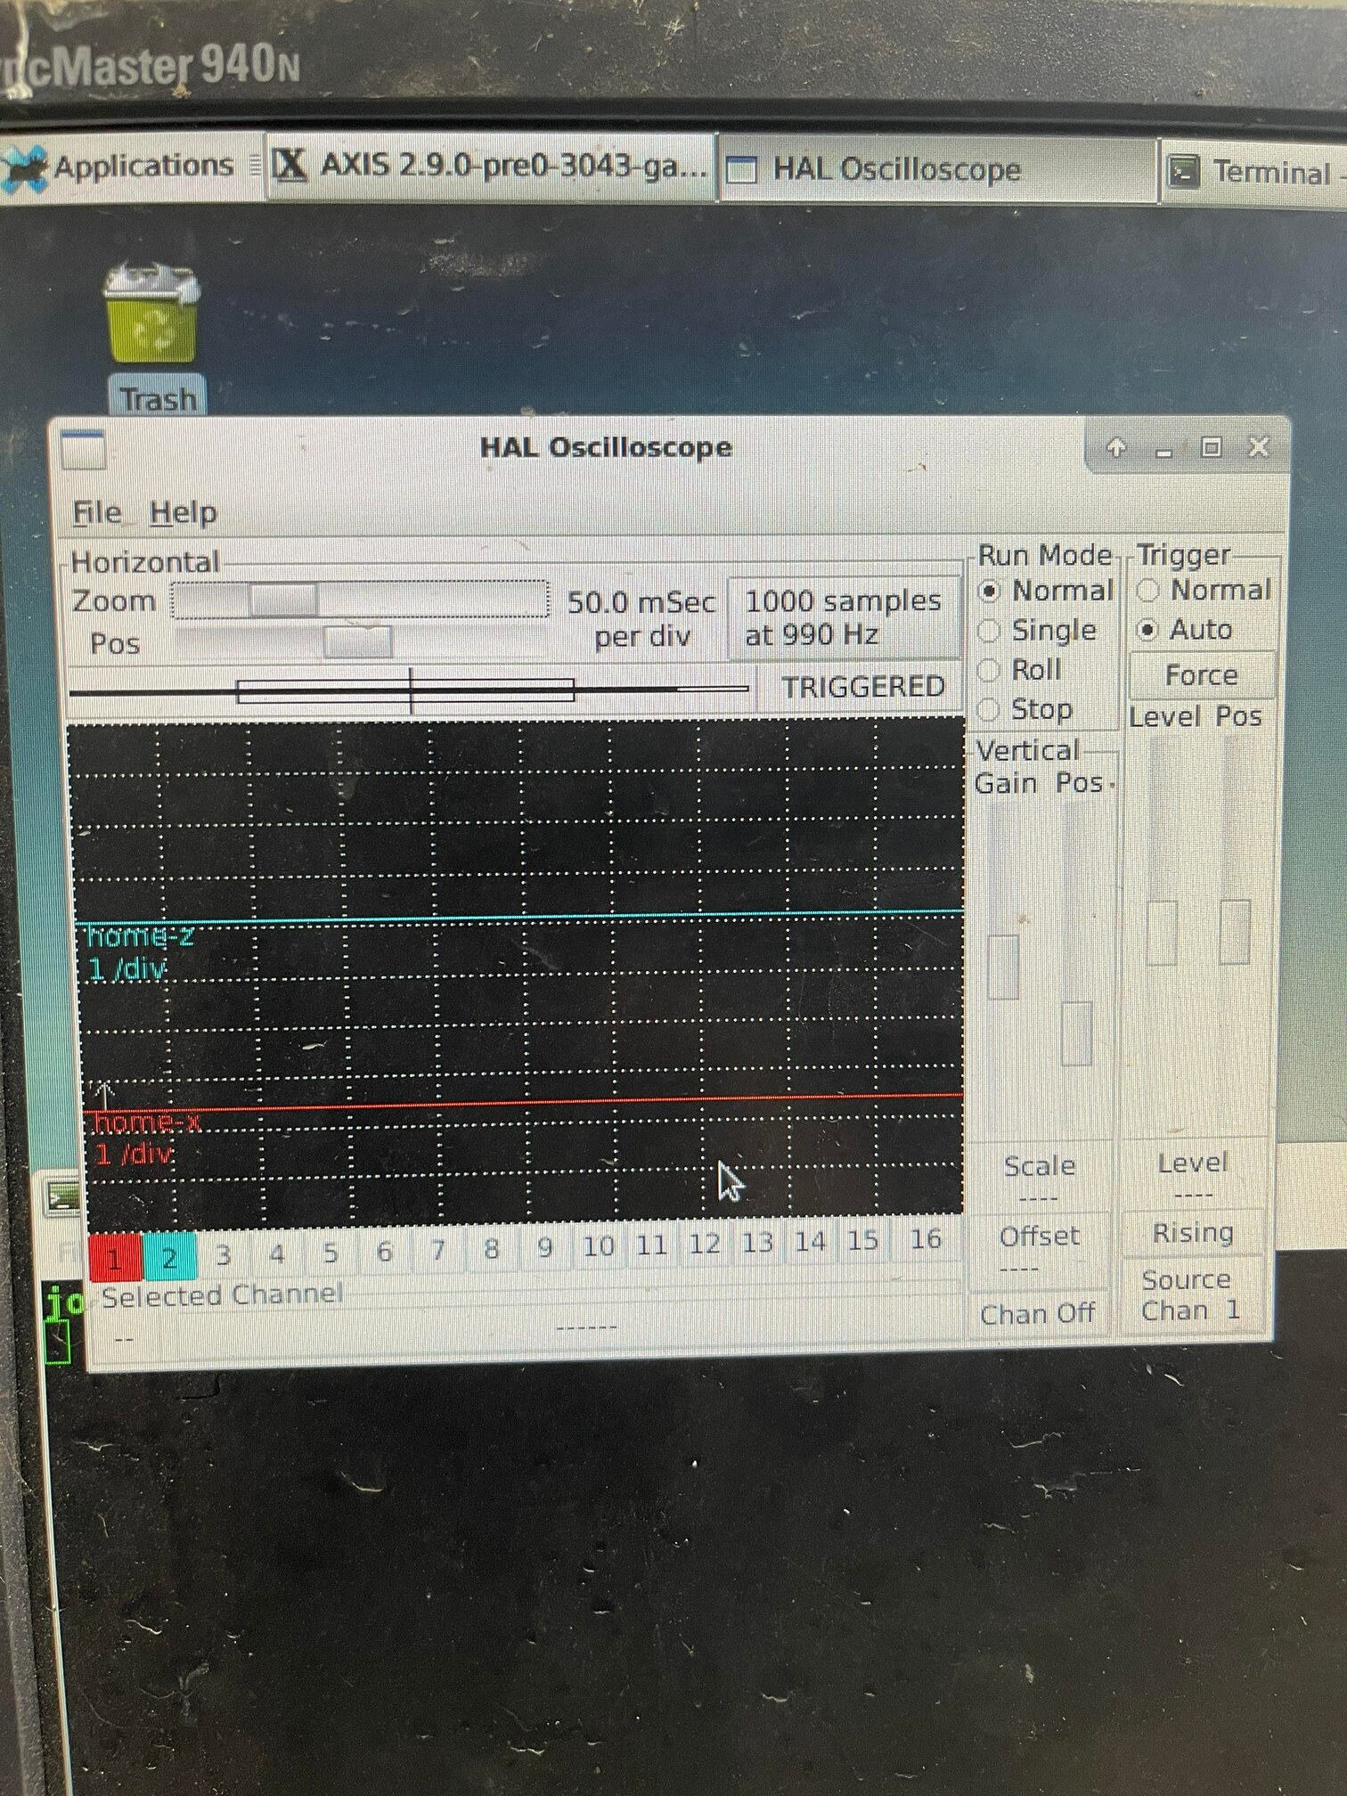Click the TRIGGERED status indicator

point(862,687)
